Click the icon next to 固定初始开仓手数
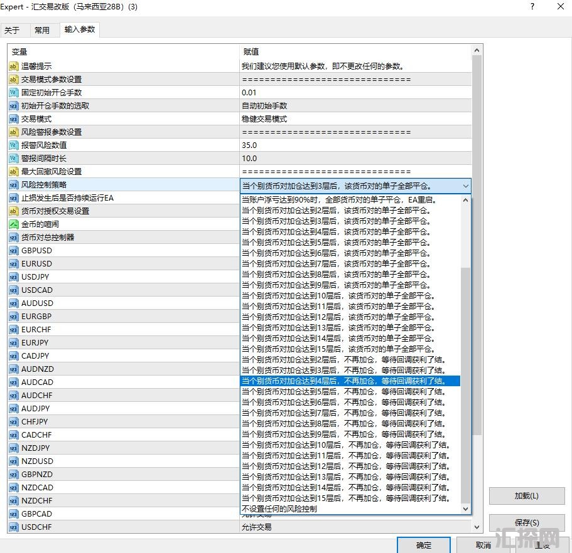 point(13,93)
